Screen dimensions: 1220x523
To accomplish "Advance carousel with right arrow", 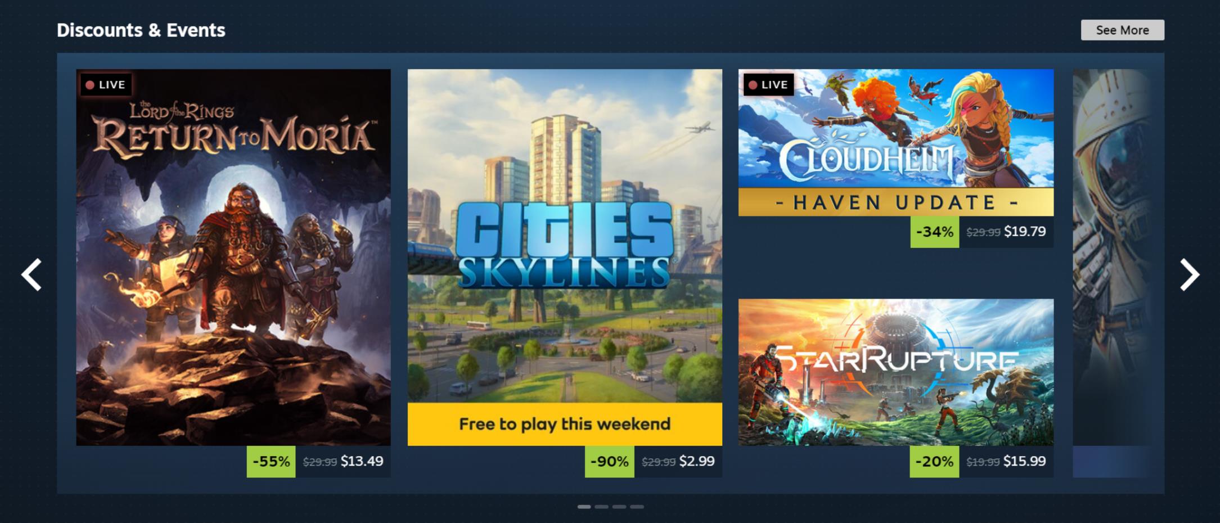I will click(x=1189, y=274).
